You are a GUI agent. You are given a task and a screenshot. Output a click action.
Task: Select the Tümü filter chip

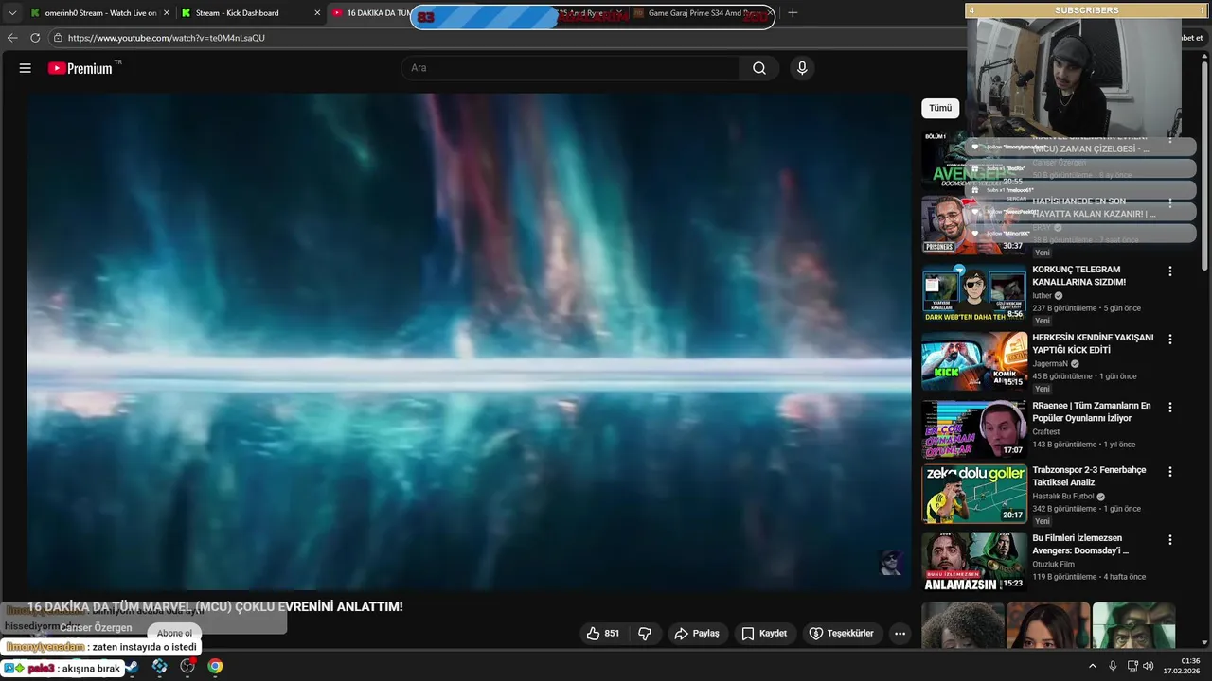tap(940, 108)
